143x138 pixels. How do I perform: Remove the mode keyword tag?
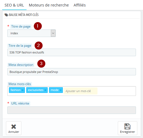point(61,90)
